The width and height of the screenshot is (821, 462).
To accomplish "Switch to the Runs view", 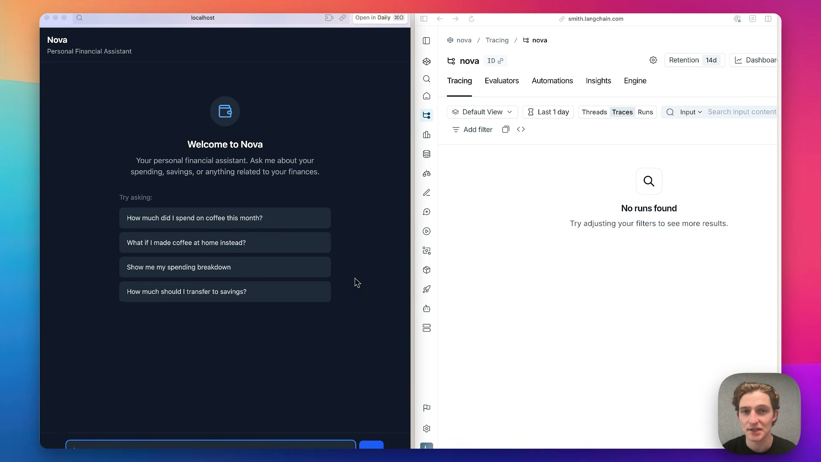I will 645,112.
